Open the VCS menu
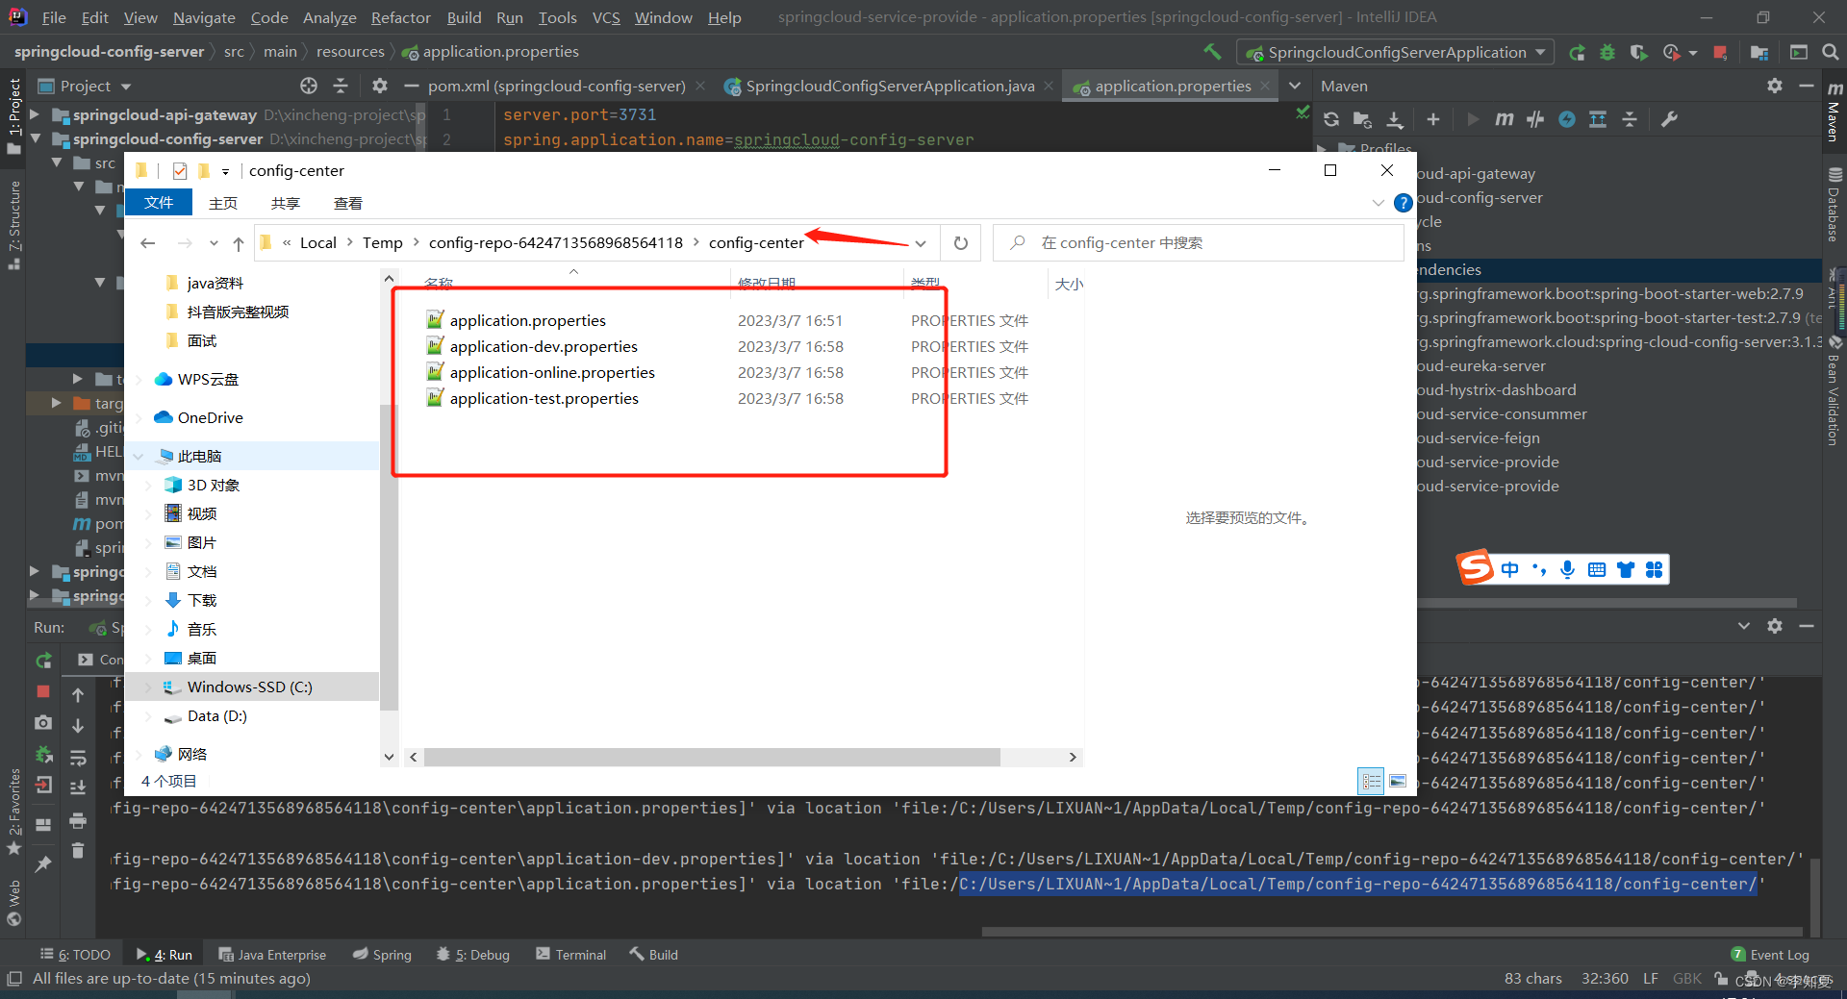This screenshot has width=1847, height=999. [x=606, y=17]
